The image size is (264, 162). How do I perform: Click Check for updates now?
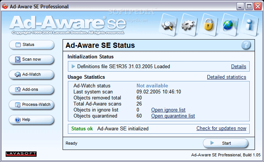[221, 128]
